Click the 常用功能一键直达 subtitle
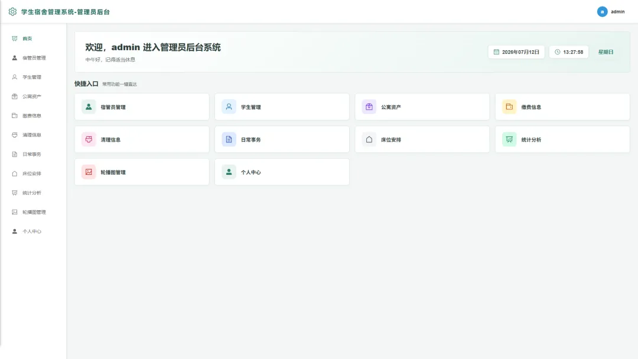Viewport: 638px width, 359px height. [119, 84]
